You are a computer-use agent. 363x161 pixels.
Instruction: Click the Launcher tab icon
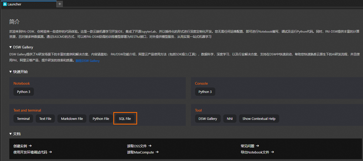(x=5, y=4)
